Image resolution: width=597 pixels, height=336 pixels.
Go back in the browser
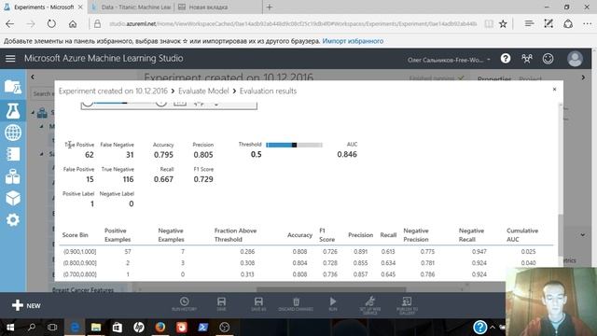[10, 23]
